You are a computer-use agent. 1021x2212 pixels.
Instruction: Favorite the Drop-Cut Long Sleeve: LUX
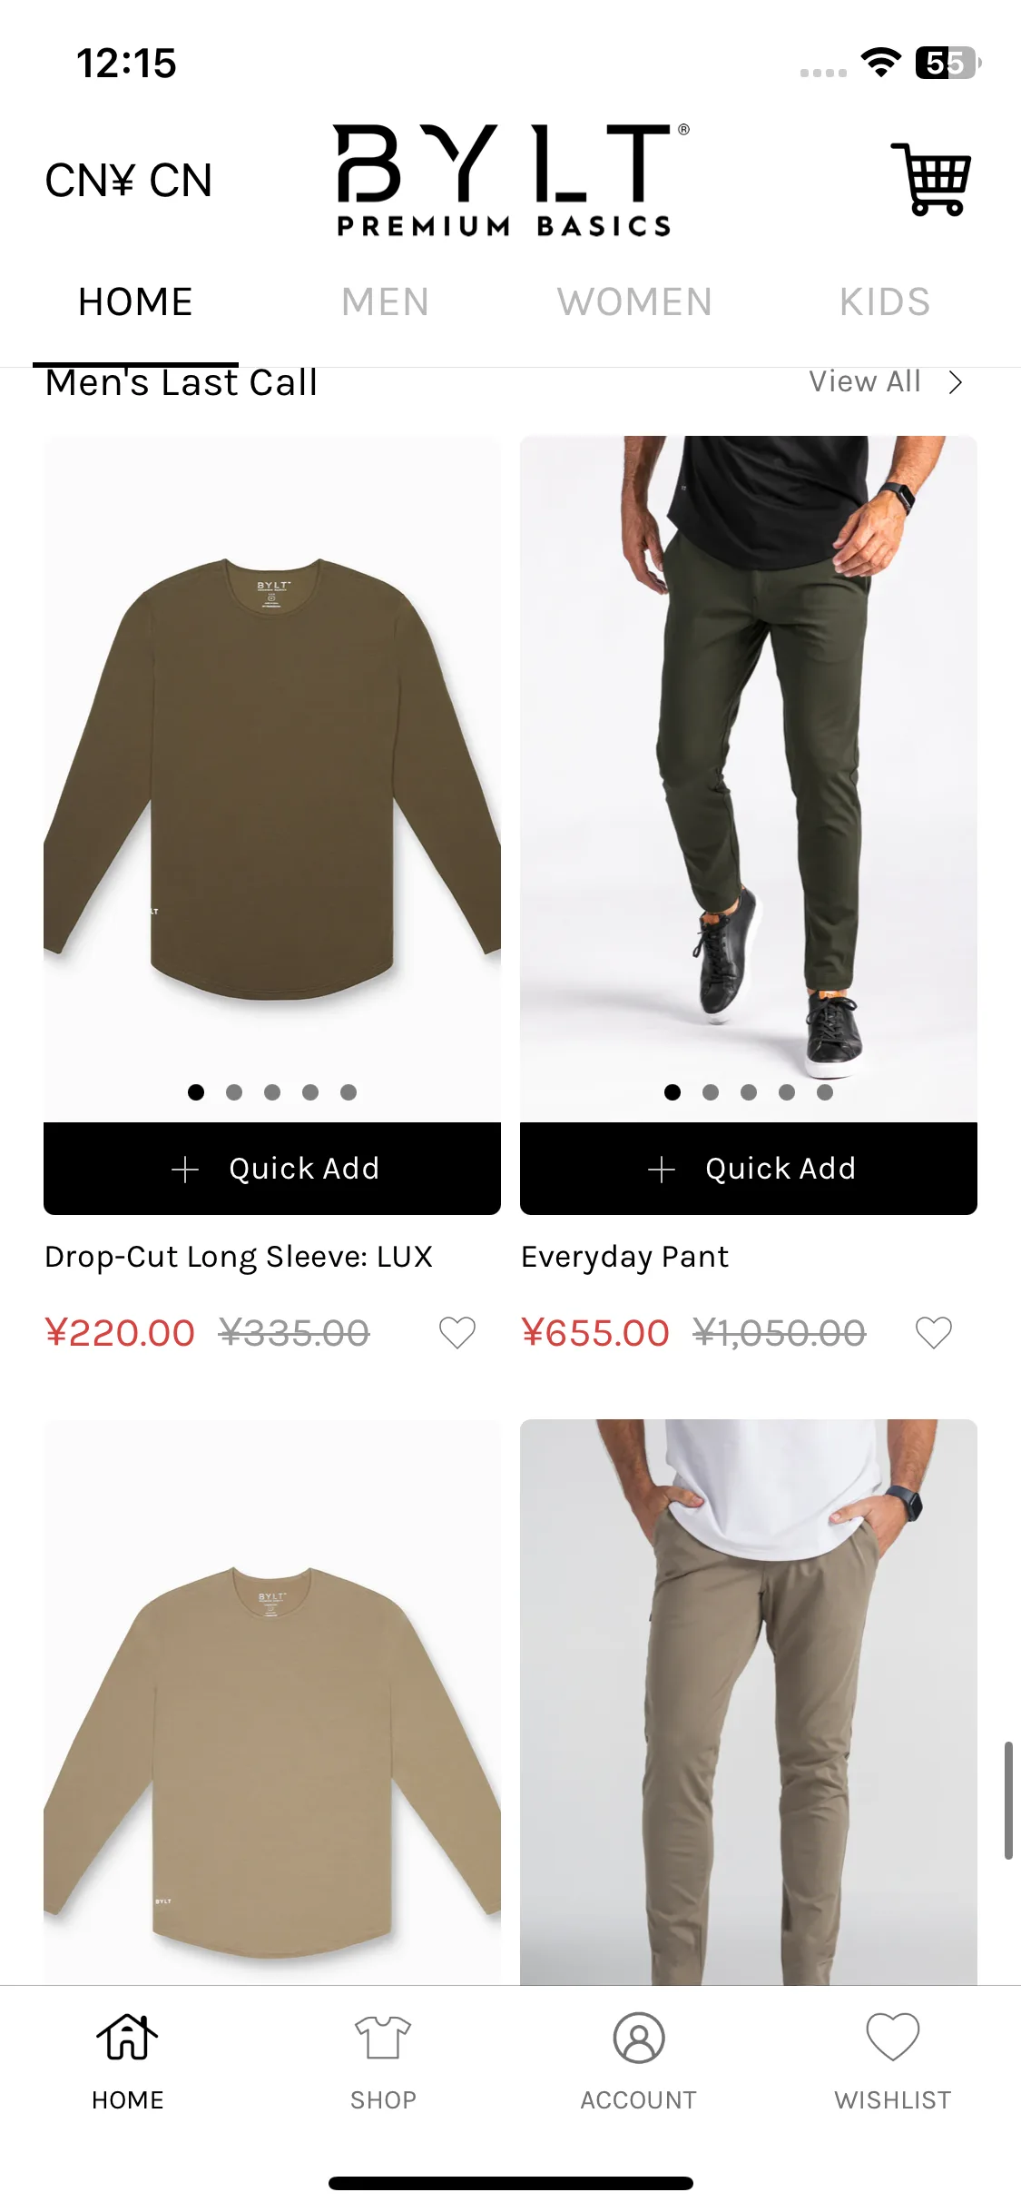457,1333
